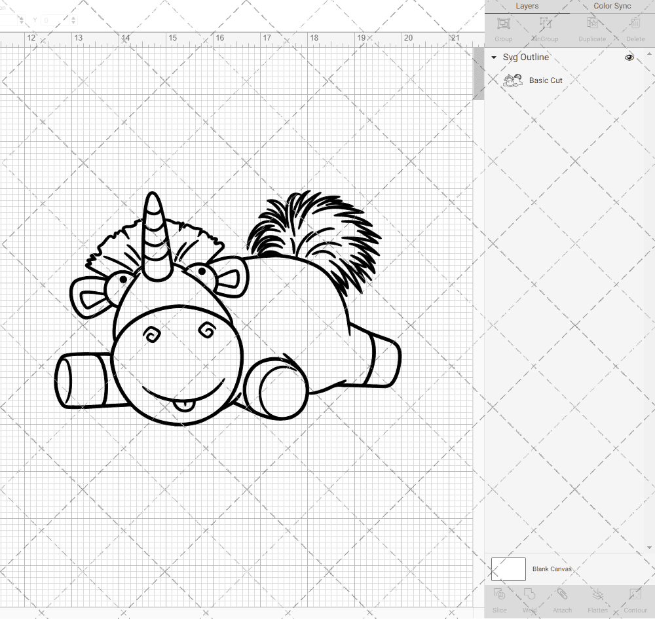Screen dimensions: 655x619
Task: Click the UnGroup icon
Action: tap(545, 24)
